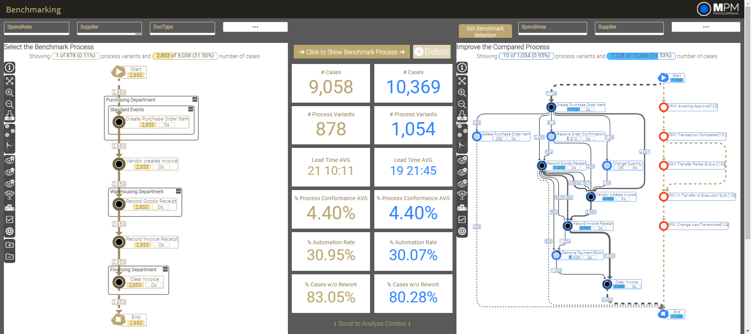Adjust benchmark cases slider 2,853 of 9,058
751x334 pixels.
pos(185,56)
